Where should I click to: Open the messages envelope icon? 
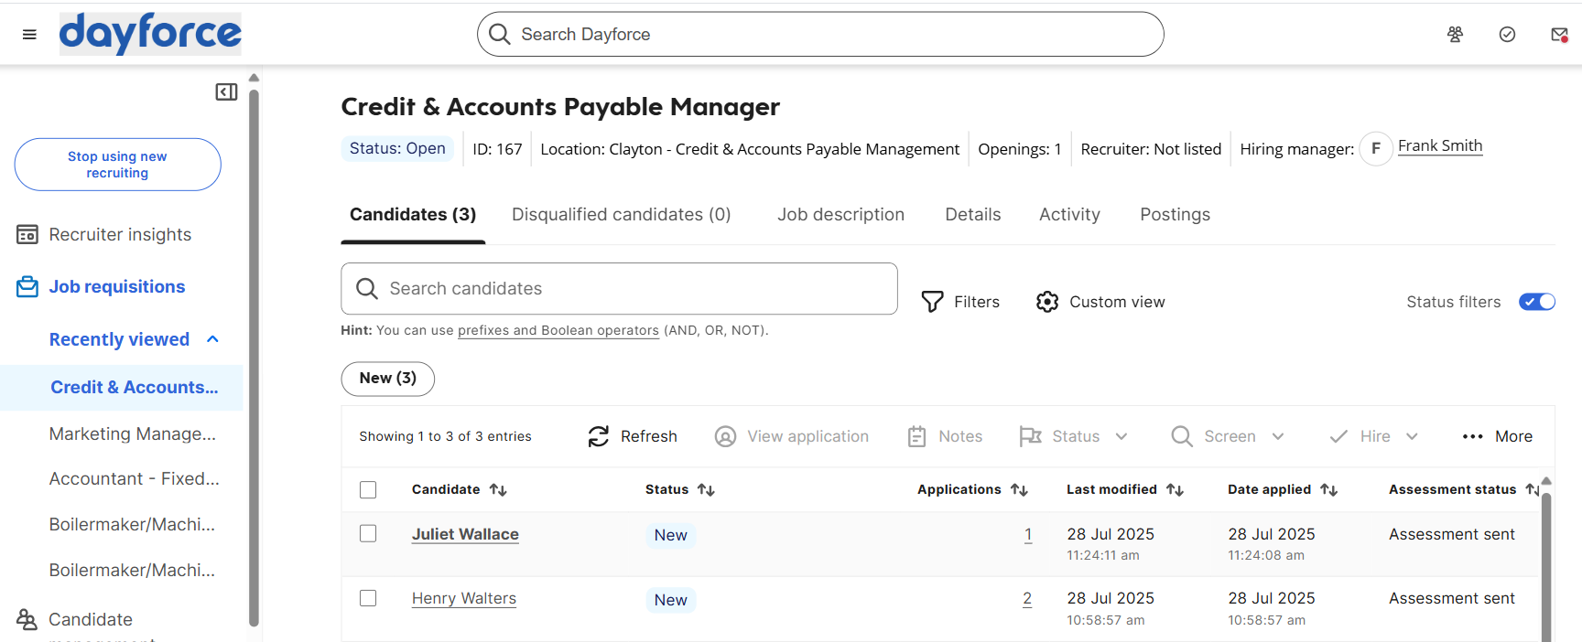[x=1559, y=35]
